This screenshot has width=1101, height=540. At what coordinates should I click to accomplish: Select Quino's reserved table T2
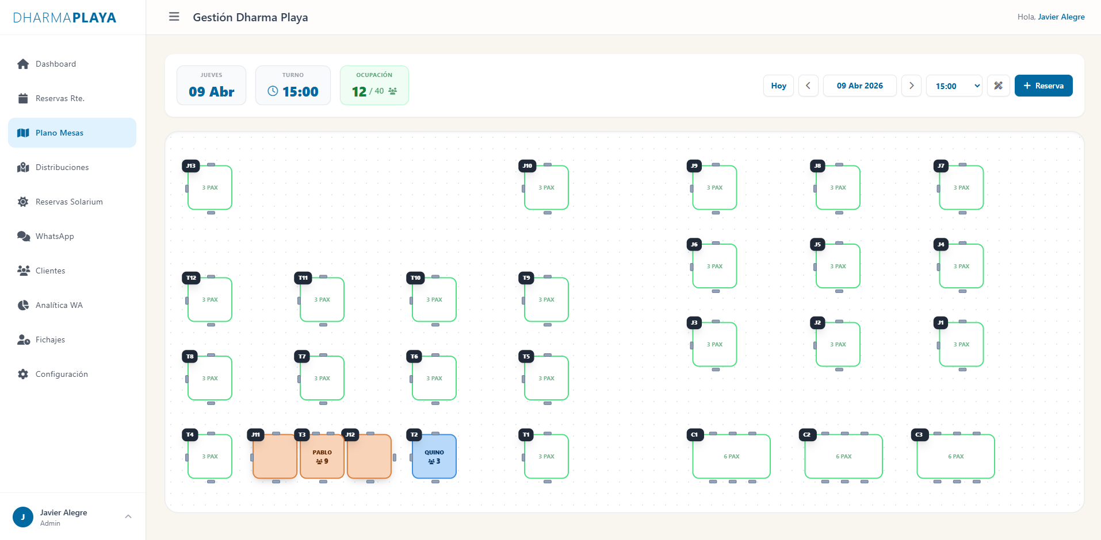tap(434, 457)
